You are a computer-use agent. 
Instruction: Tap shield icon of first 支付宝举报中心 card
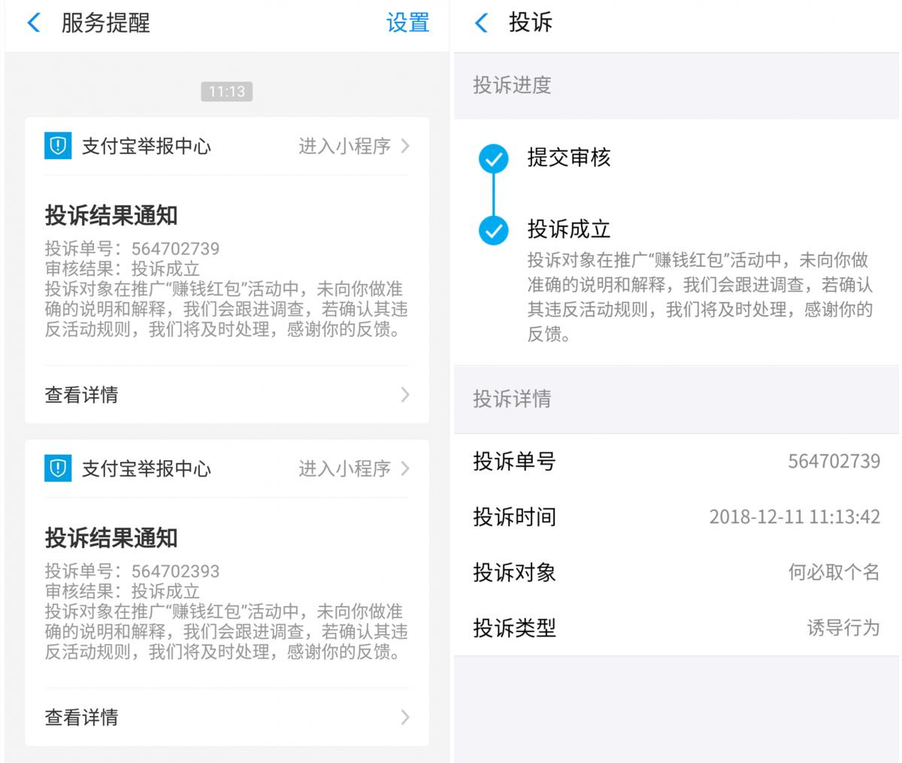click(58, 146)
